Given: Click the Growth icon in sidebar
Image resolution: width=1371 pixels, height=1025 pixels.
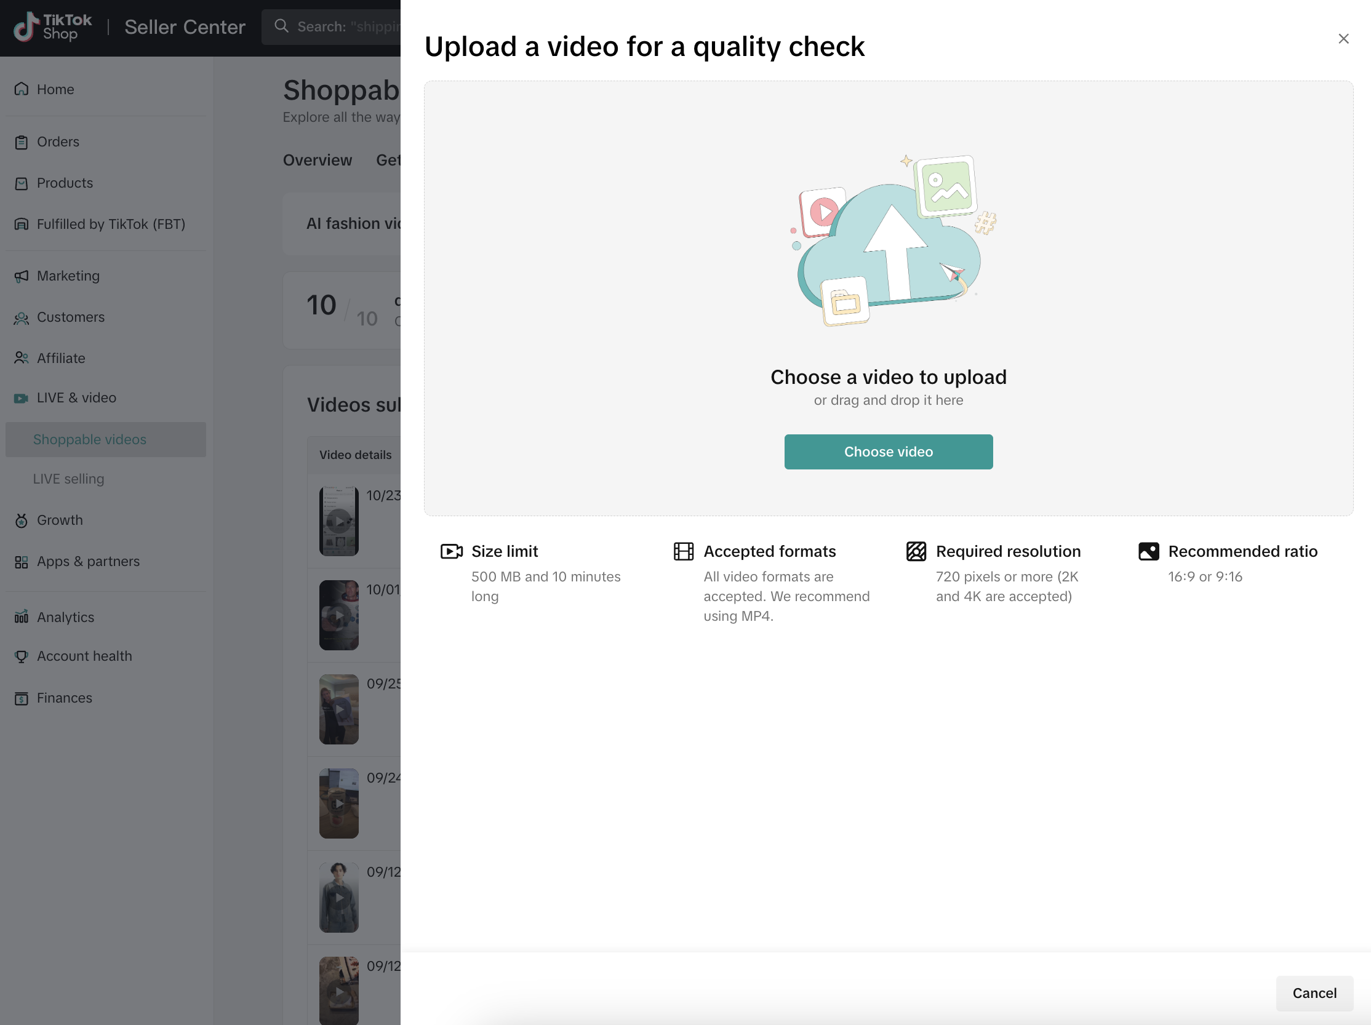Looking at the screenshot, I should (22, 520).
